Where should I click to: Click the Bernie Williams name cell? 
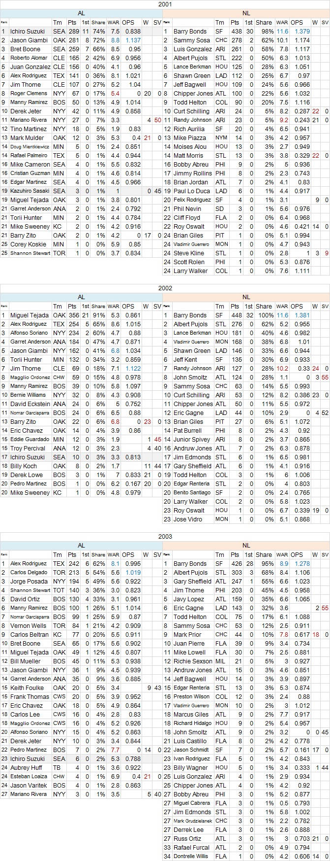click(x=30, y=395)
